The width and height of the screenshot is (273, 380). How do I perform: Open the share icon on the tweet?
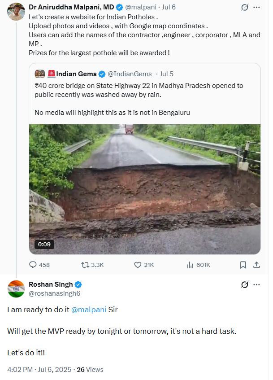point(257,265)
